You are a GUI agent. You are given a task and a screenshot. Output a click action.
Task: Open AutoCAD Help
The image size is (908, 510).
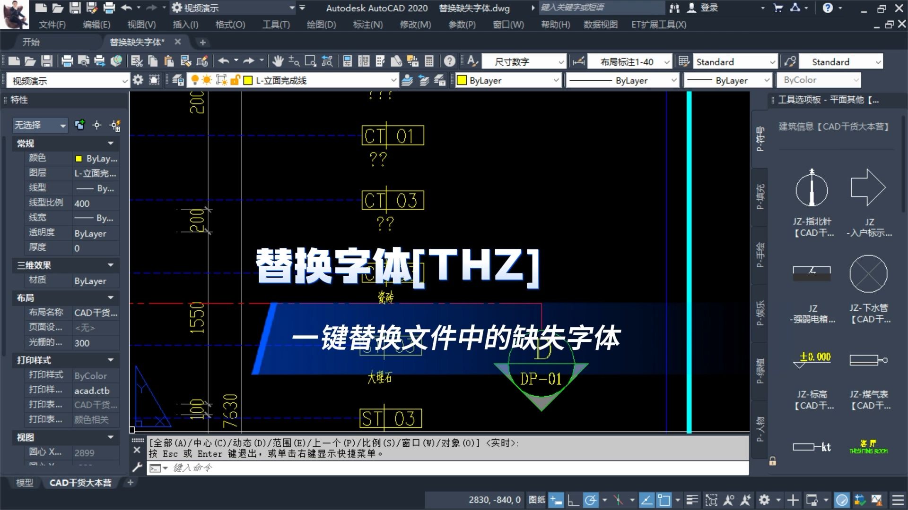click(x=449, y=61)
